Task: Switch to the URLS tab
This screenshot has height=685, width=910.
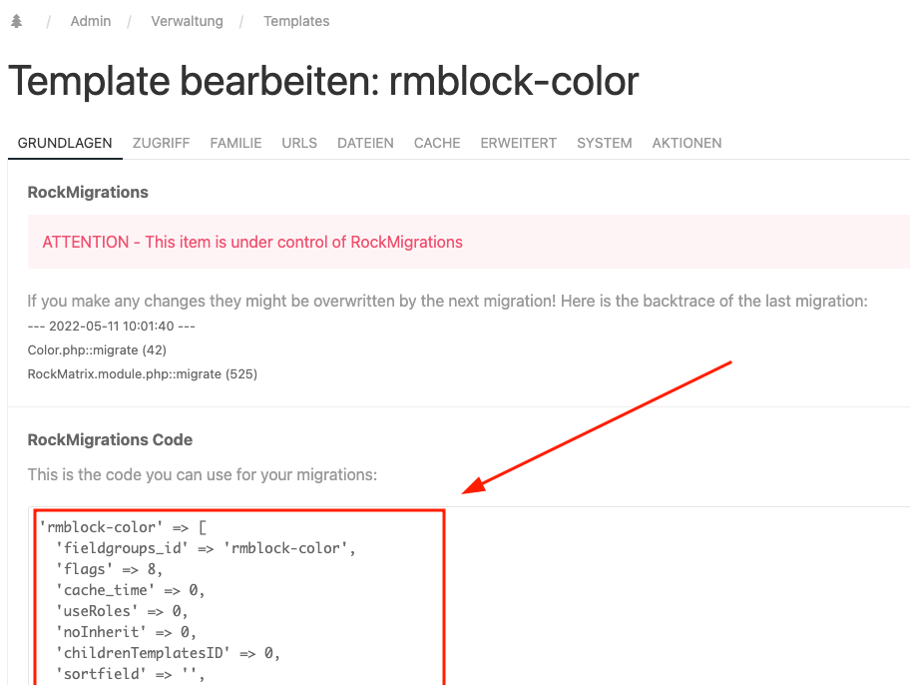Action: click(299, 143)
